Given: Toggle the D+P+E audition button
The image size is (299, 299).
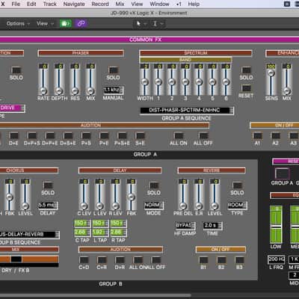Looking at the screenshot, I should pos(50,135).
